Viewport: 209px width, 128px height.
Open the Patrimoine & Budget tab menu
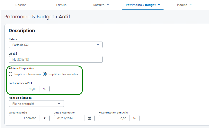coord(143,5)
